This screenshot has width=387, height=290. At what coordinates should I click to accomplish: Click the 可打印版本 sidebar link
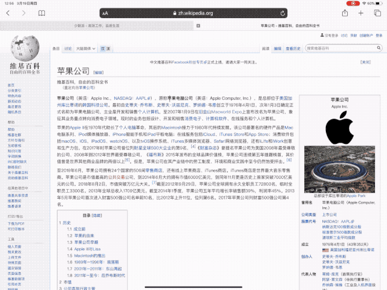click(16, 229)
